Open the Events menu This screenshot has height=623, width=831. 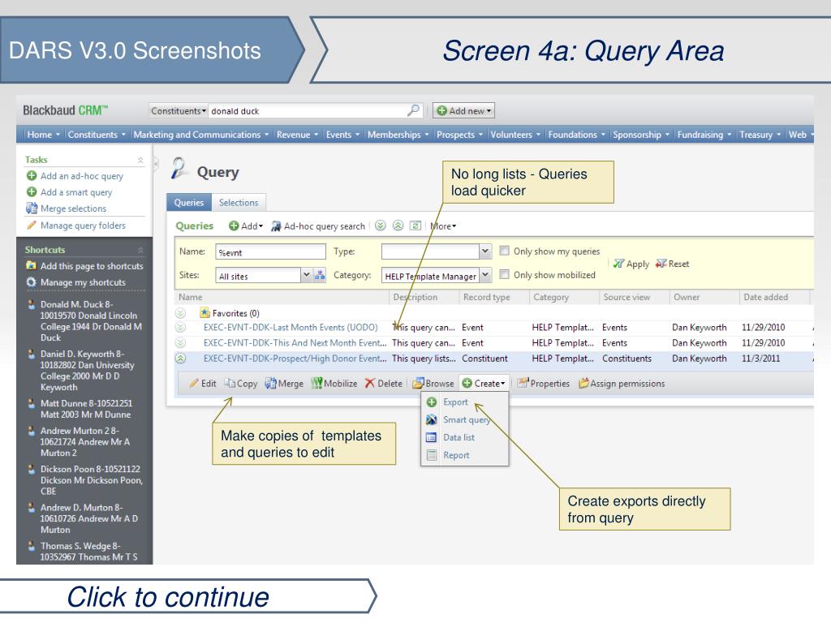coord(342,135)
